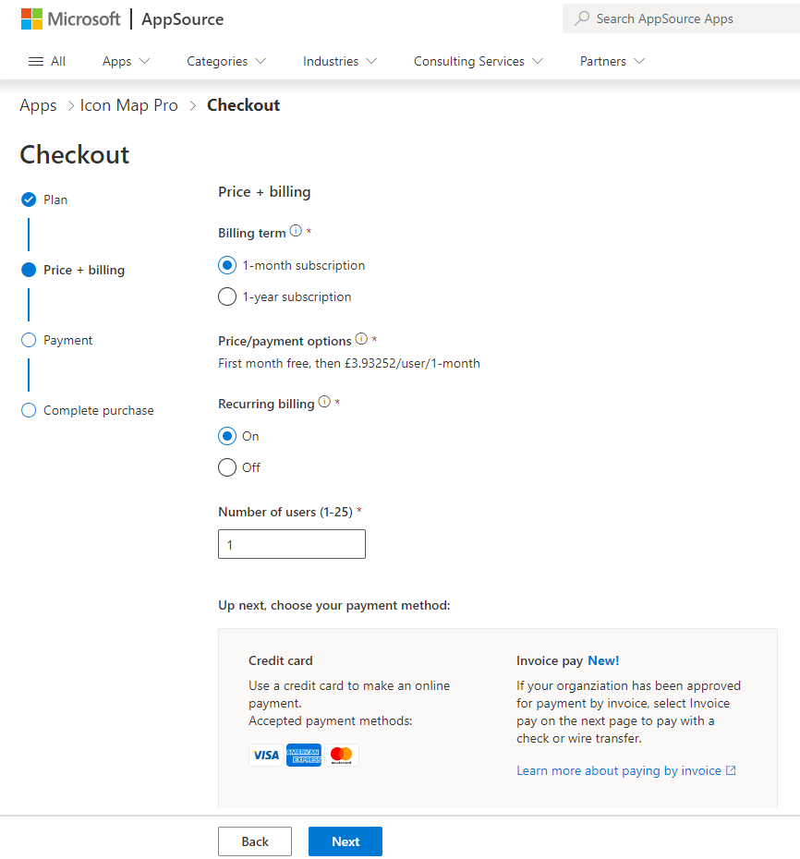Expand the Apps dropdown menu
800x859 pixels.
tap(126, 61)
